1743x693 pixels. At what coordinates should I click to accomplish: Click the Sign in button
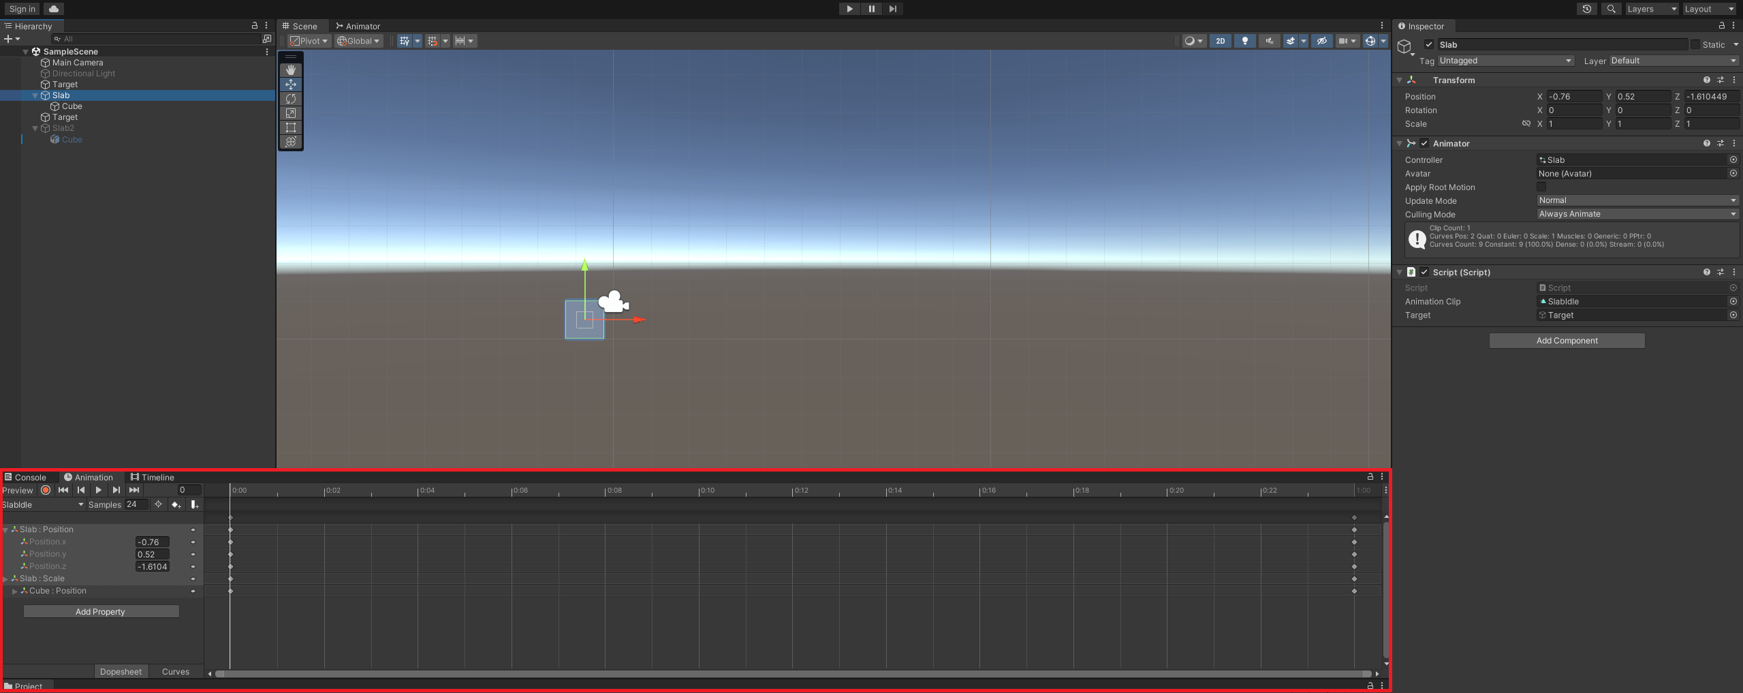(22, 9)
